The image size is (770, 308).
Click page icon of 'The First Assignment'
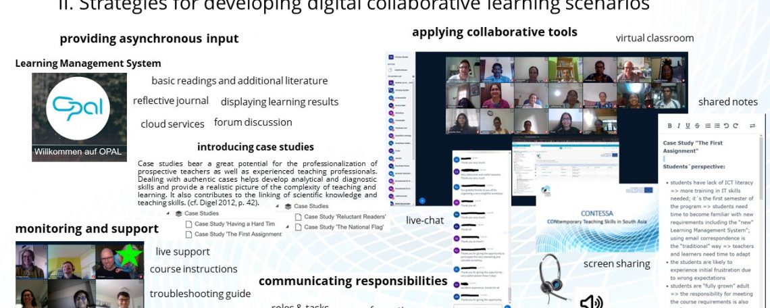pyautogui.click(x=188, y=234)
